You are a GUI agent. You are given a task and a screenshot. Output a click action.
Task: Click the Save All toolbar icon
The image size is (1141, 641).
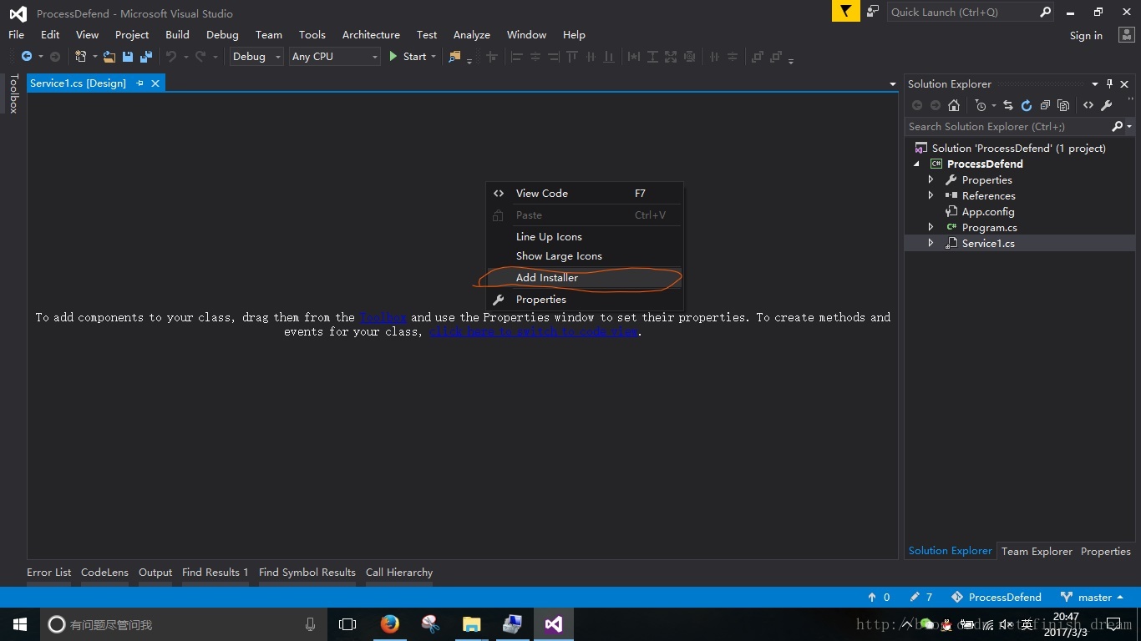click(146, 57)
